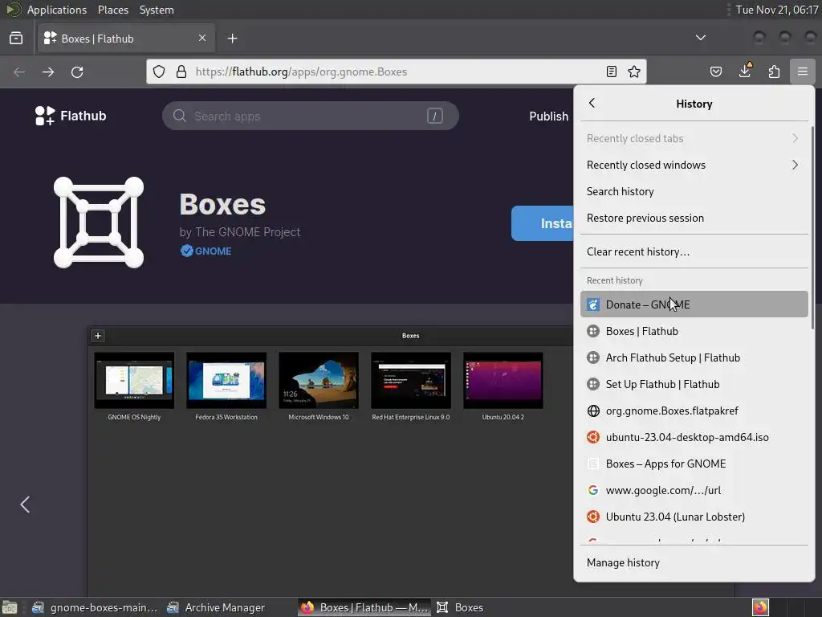The width and height of the screenshot is (822, 617).
Task: Open the Places menu
Action: click(x=112, y=10)
